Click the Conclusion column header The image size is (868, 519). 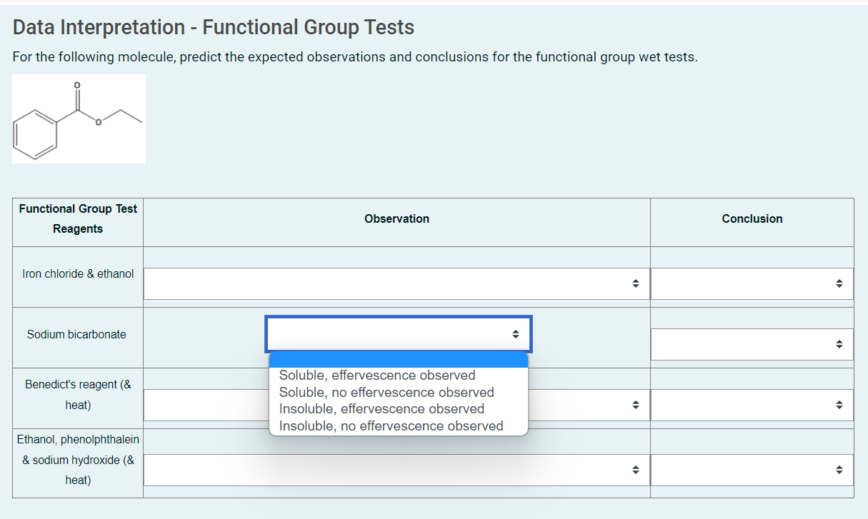pos(752,218)
